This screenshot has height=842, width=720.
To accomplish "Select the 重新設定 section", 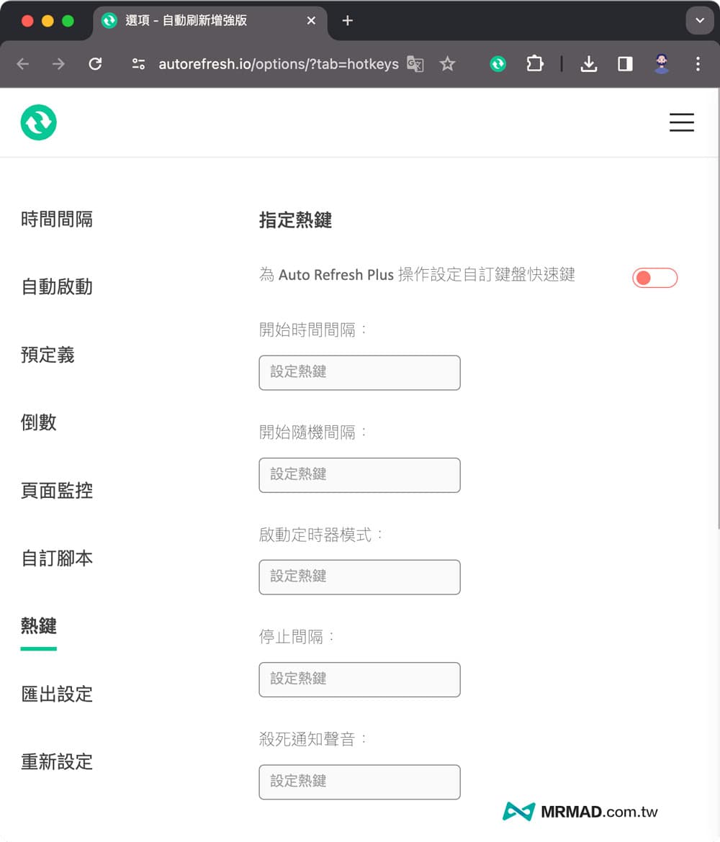I will point(57,762).
